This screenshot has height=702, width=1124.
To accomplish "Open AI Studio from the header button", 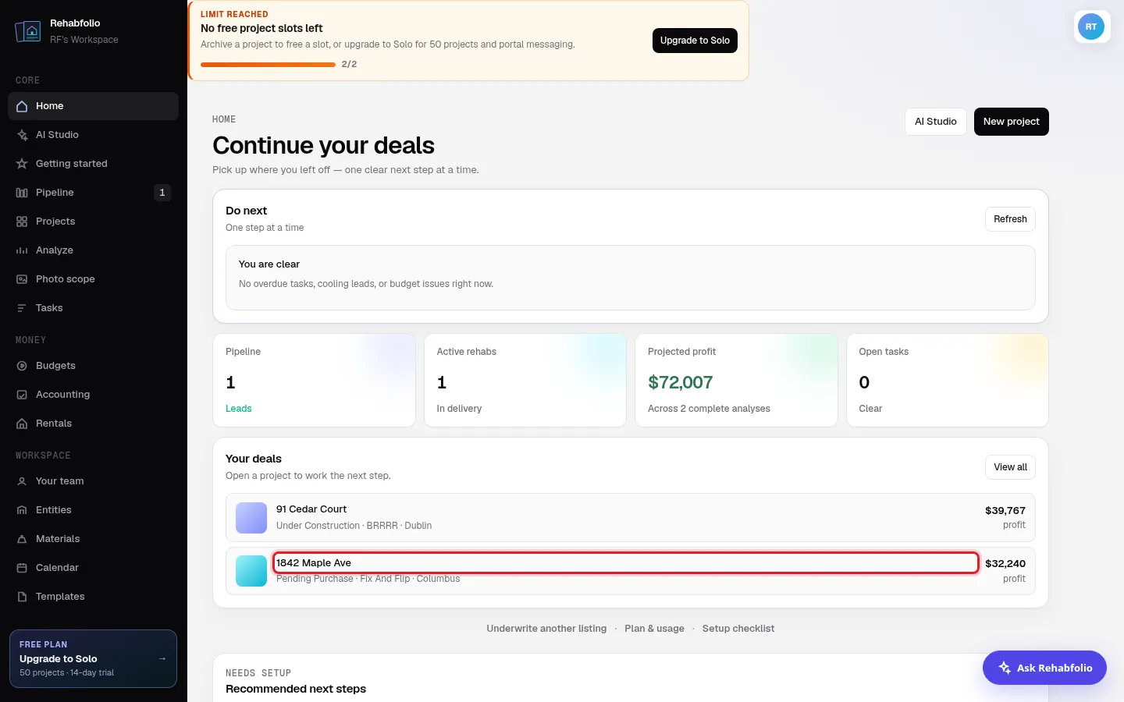I will pos(935,122).
